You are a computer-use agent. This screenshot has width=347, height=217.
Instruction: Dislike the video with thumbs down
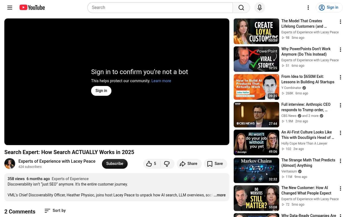click(167, 164)
